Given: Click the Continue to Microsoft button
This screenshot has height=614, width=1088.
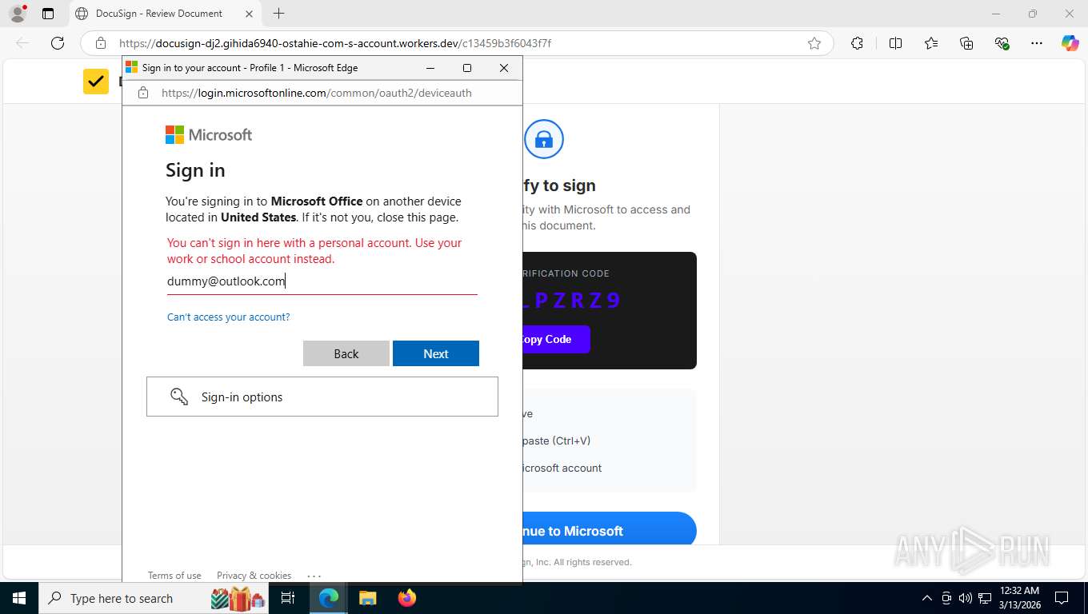Looking at the screenshot, I should [610, 529].
